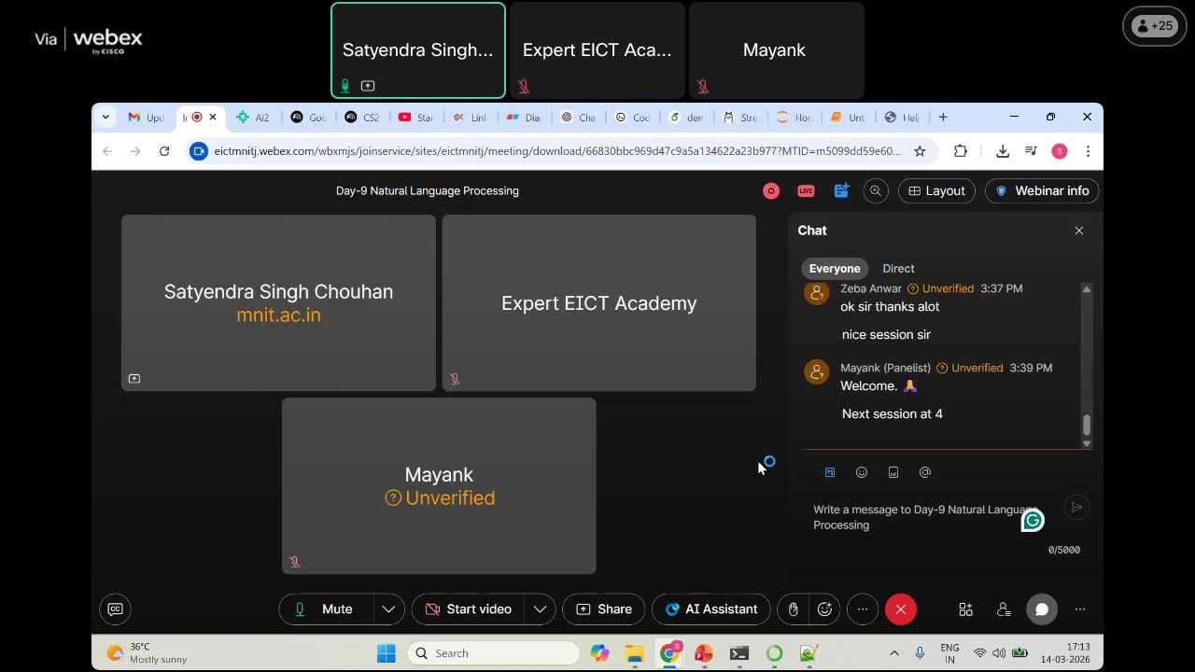Open weather widget 36°C Mostly sunny
The image size is (1195, 672).
pyautogui.click(x=148, y=653)
